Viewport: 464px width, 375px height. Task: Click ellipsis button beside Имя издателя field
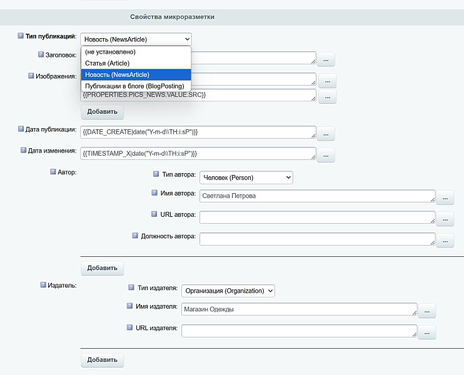[426, 311]
